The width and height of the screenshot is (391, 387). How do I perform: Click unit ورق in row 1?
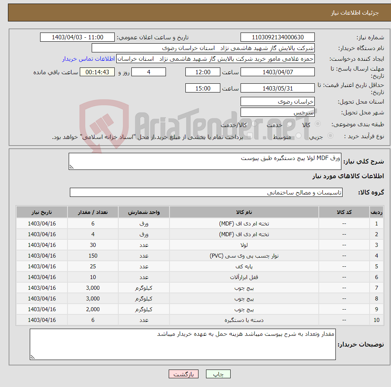point(144,223)
